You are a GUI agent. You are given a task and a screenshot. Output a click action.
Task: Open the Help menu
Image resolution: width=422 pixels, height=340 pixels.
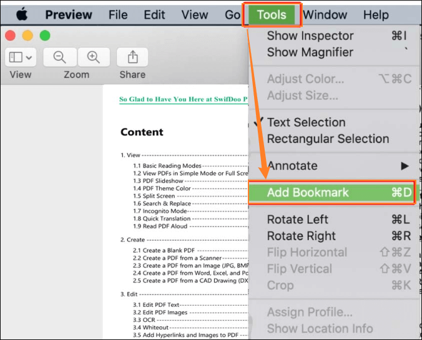click(376, 14)
